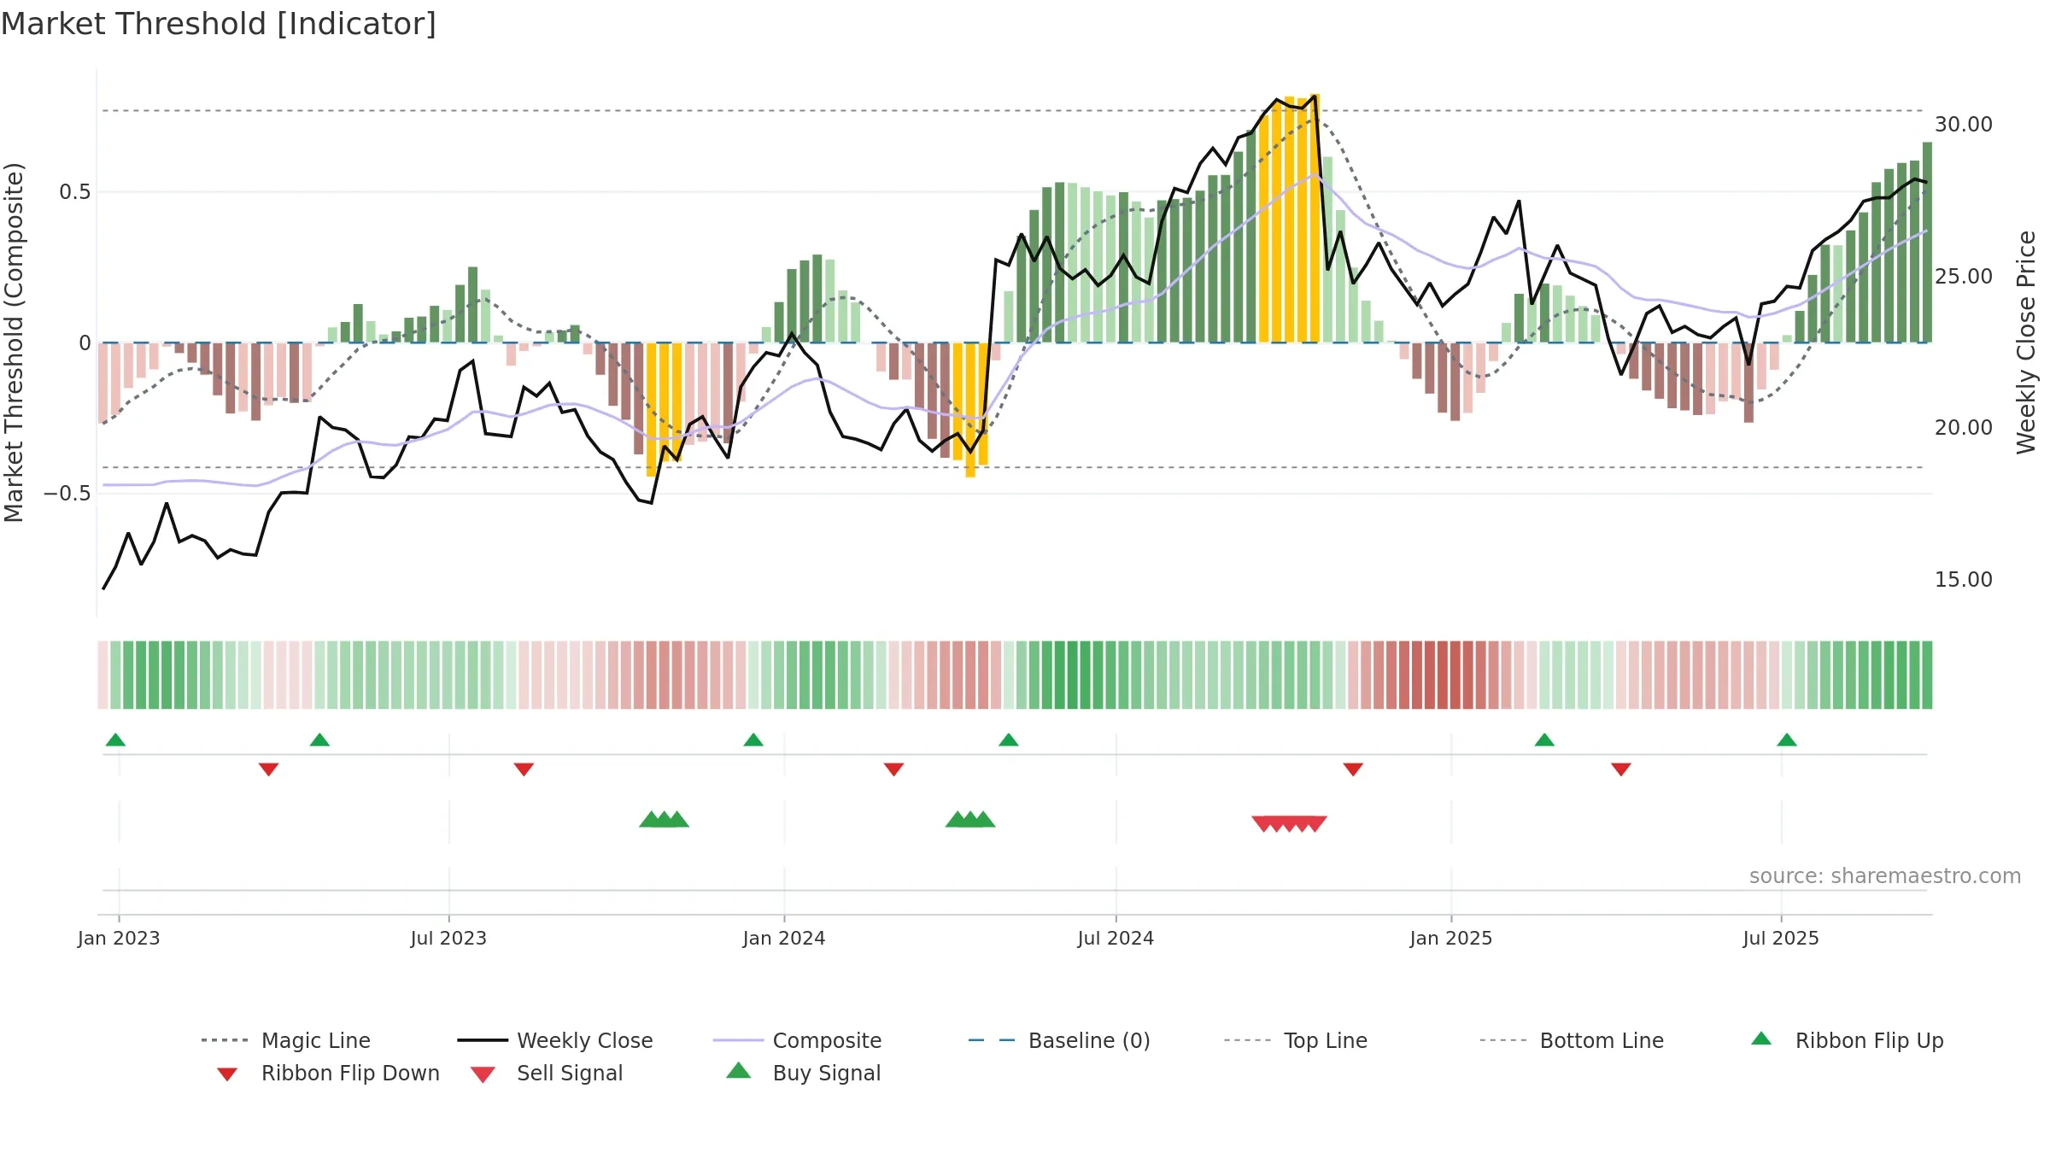The image size is (2050, 1153).
Task: Click the green triangle icon beside Ribbon Flip Up
Action: point(1761,1039)
